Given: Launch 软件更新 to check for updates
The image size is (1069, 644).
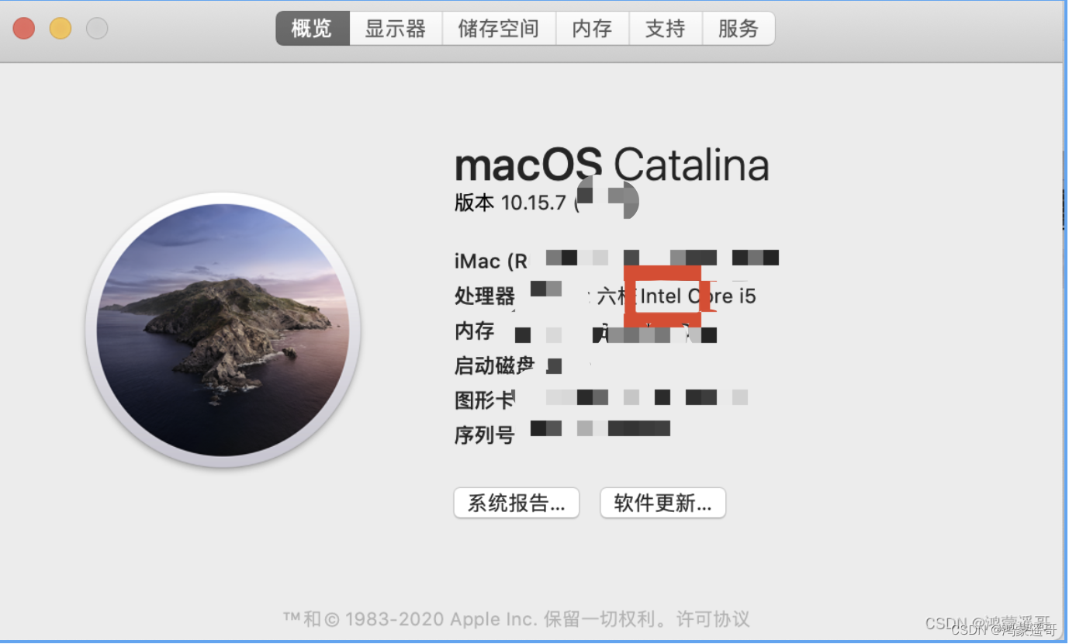Looking at the screenshot, I should click(x=662, y=503).
